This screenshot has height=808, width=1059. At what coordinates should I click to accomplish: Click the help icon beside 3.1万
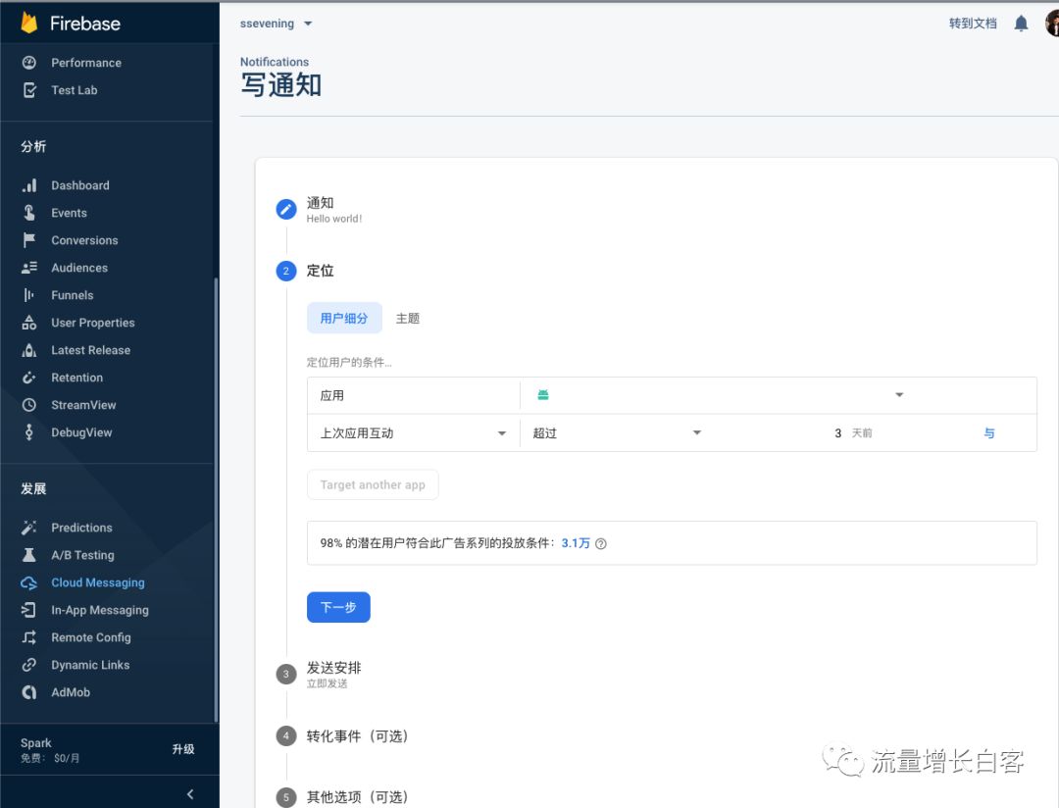tap(600, 544)
